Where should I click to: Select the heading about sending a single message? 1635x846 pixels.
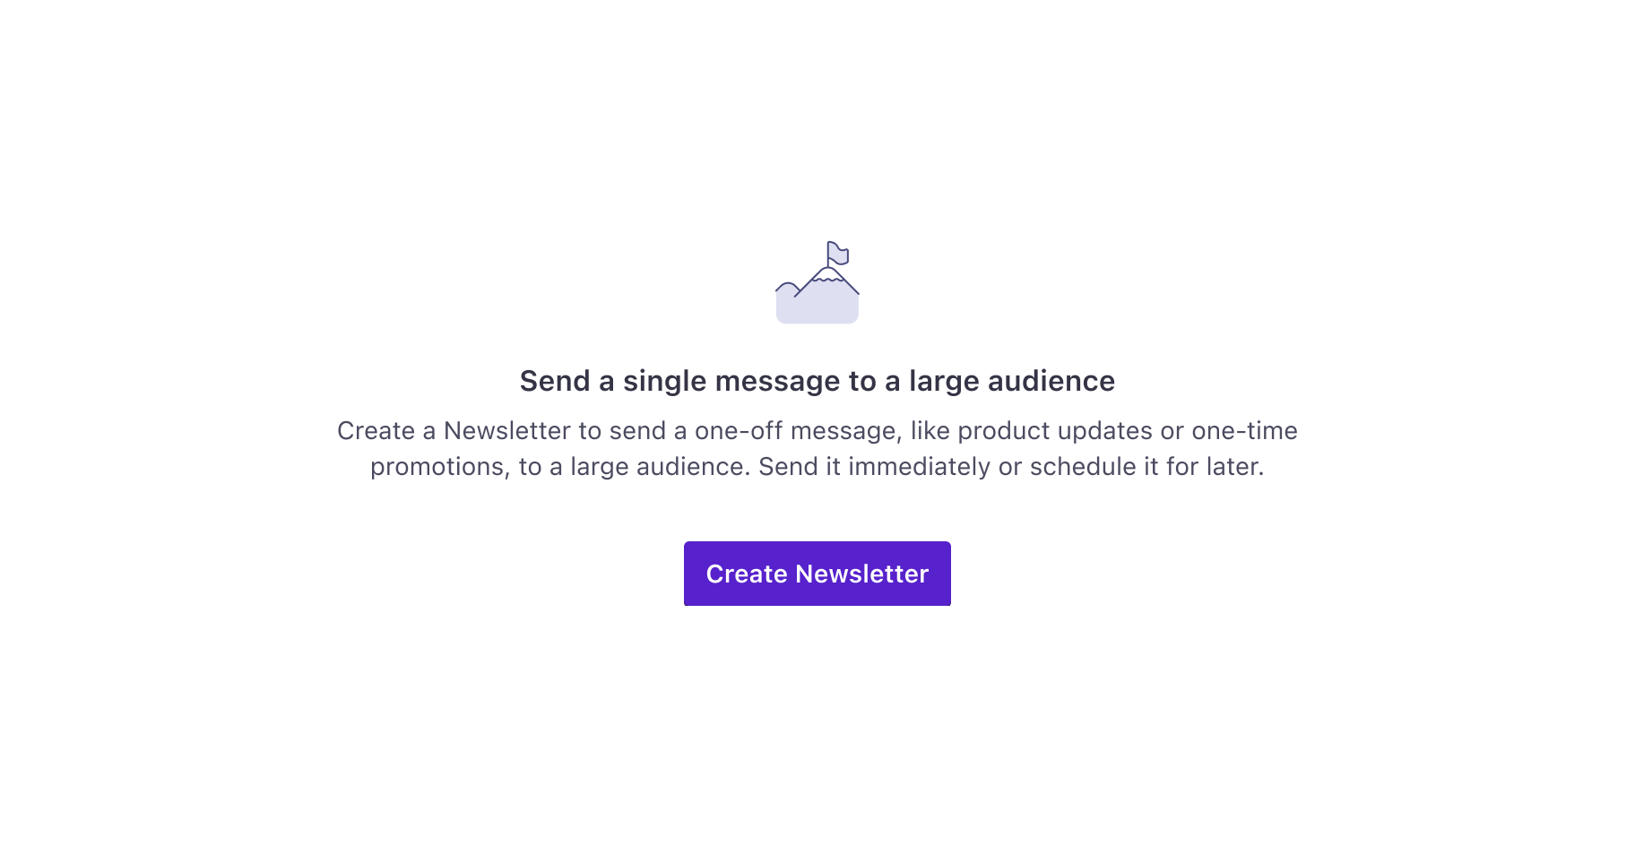click(817, 381)
